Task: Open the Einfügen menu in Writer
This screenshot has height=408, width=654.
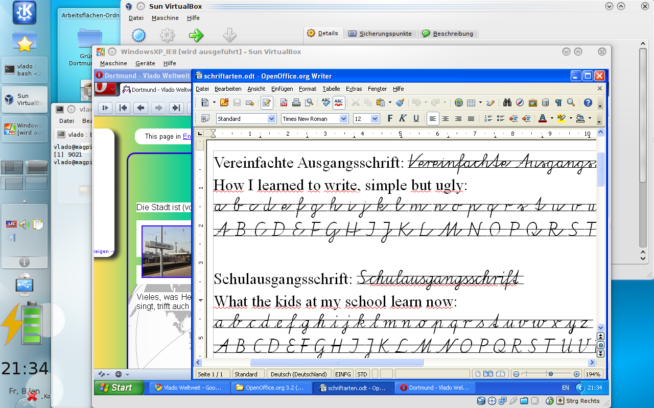Action: [x=282, y=89]
